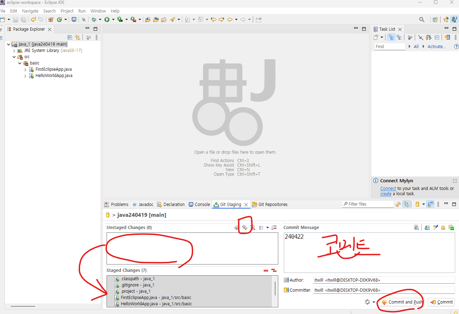Expand JRE System Library node
This screenshot has height=314, width=459.
pos(14,51)
